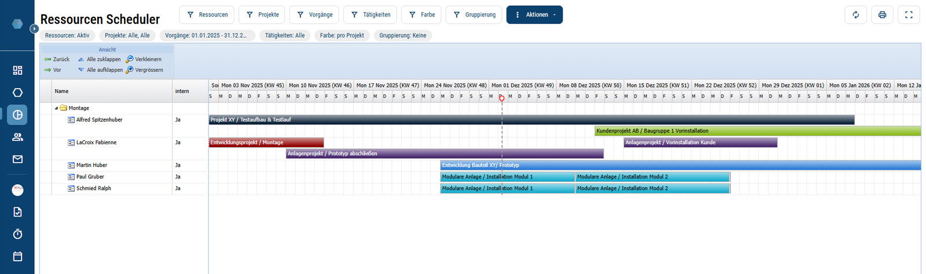Select the red 'Entwicklungsprojekt / Montage' bar
Image resolution: width=926 pixels, height=274 pixels.
[x=266, y=143]
